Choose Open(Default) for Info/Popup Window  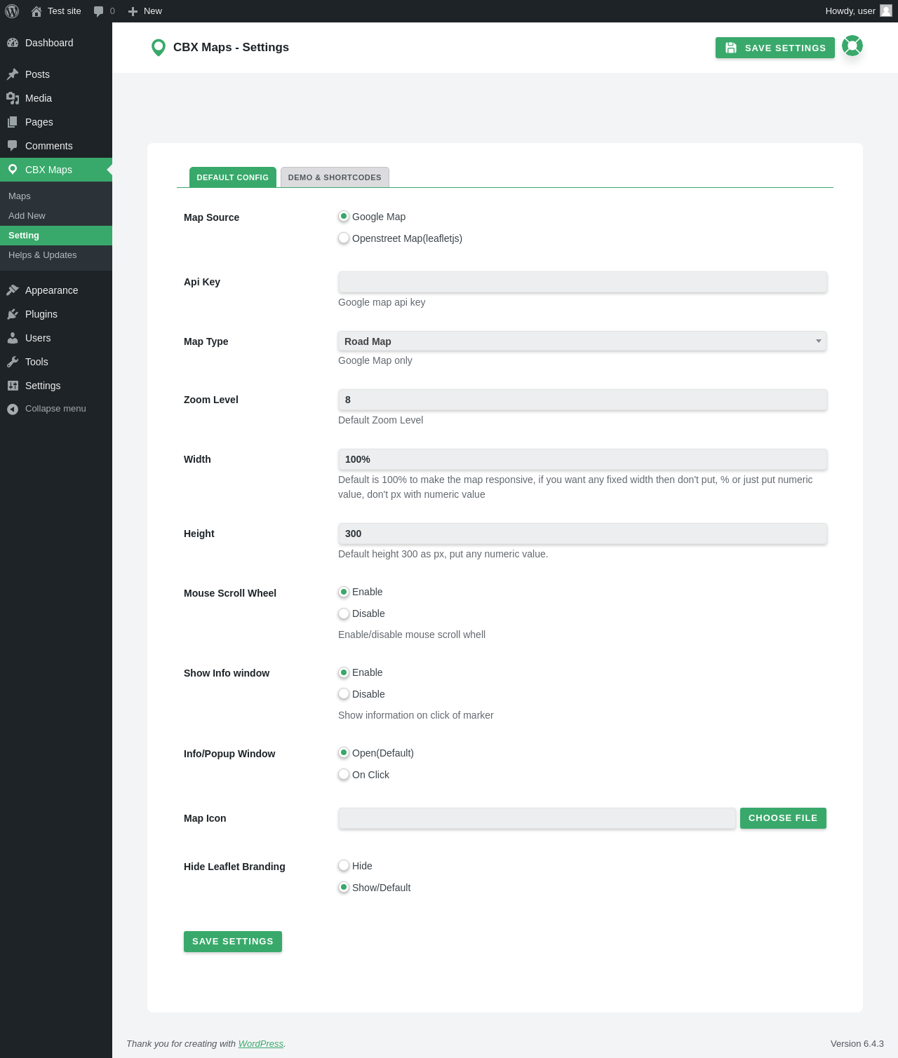(344, 753)
